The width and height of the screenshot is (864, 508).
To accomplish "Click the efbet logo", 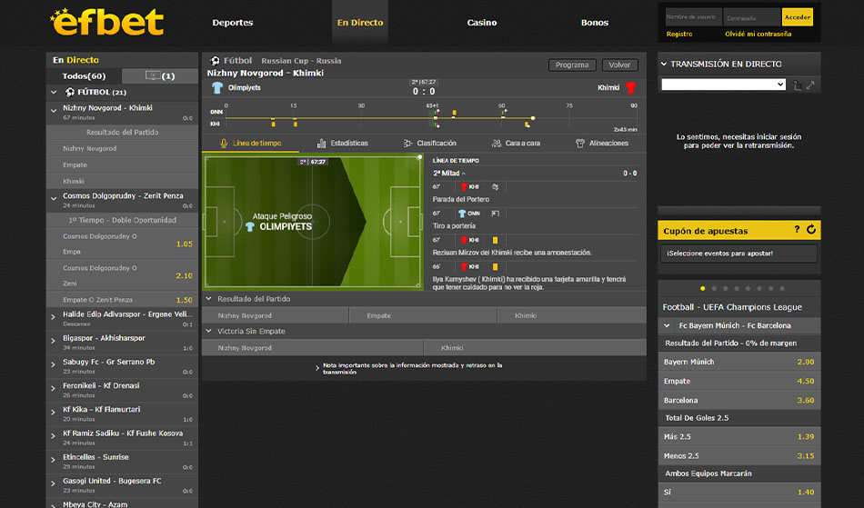I will tap(107, 22).
